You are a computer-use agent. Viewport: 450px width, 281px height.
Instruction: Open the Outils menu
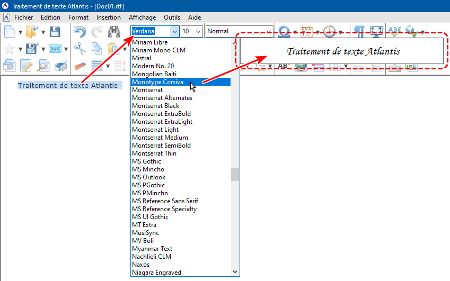[172, 17]
